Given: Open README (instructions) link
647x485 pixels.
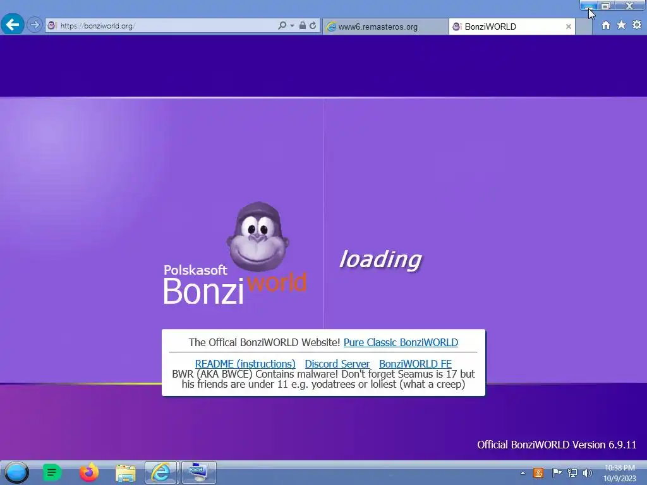Looking at the screenshot, I should (245, 364).
